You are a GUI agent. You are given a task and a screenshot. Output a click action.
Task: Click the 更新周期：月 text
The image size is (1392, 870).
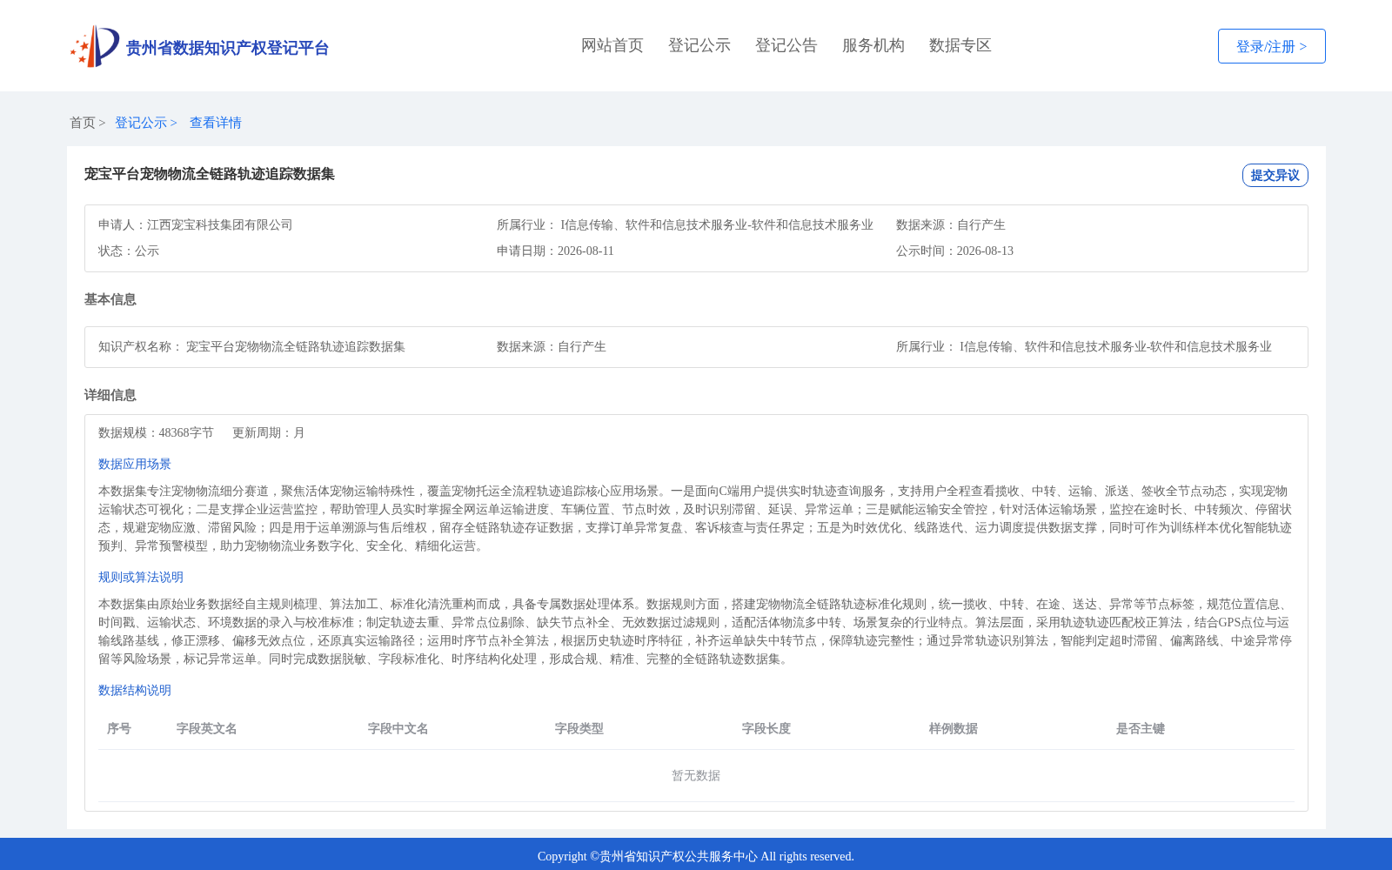pos(269,432)
